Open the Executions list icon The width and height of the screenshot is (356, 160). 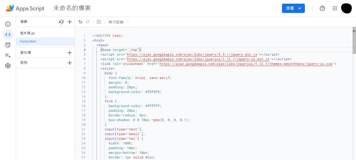(8, 55)
